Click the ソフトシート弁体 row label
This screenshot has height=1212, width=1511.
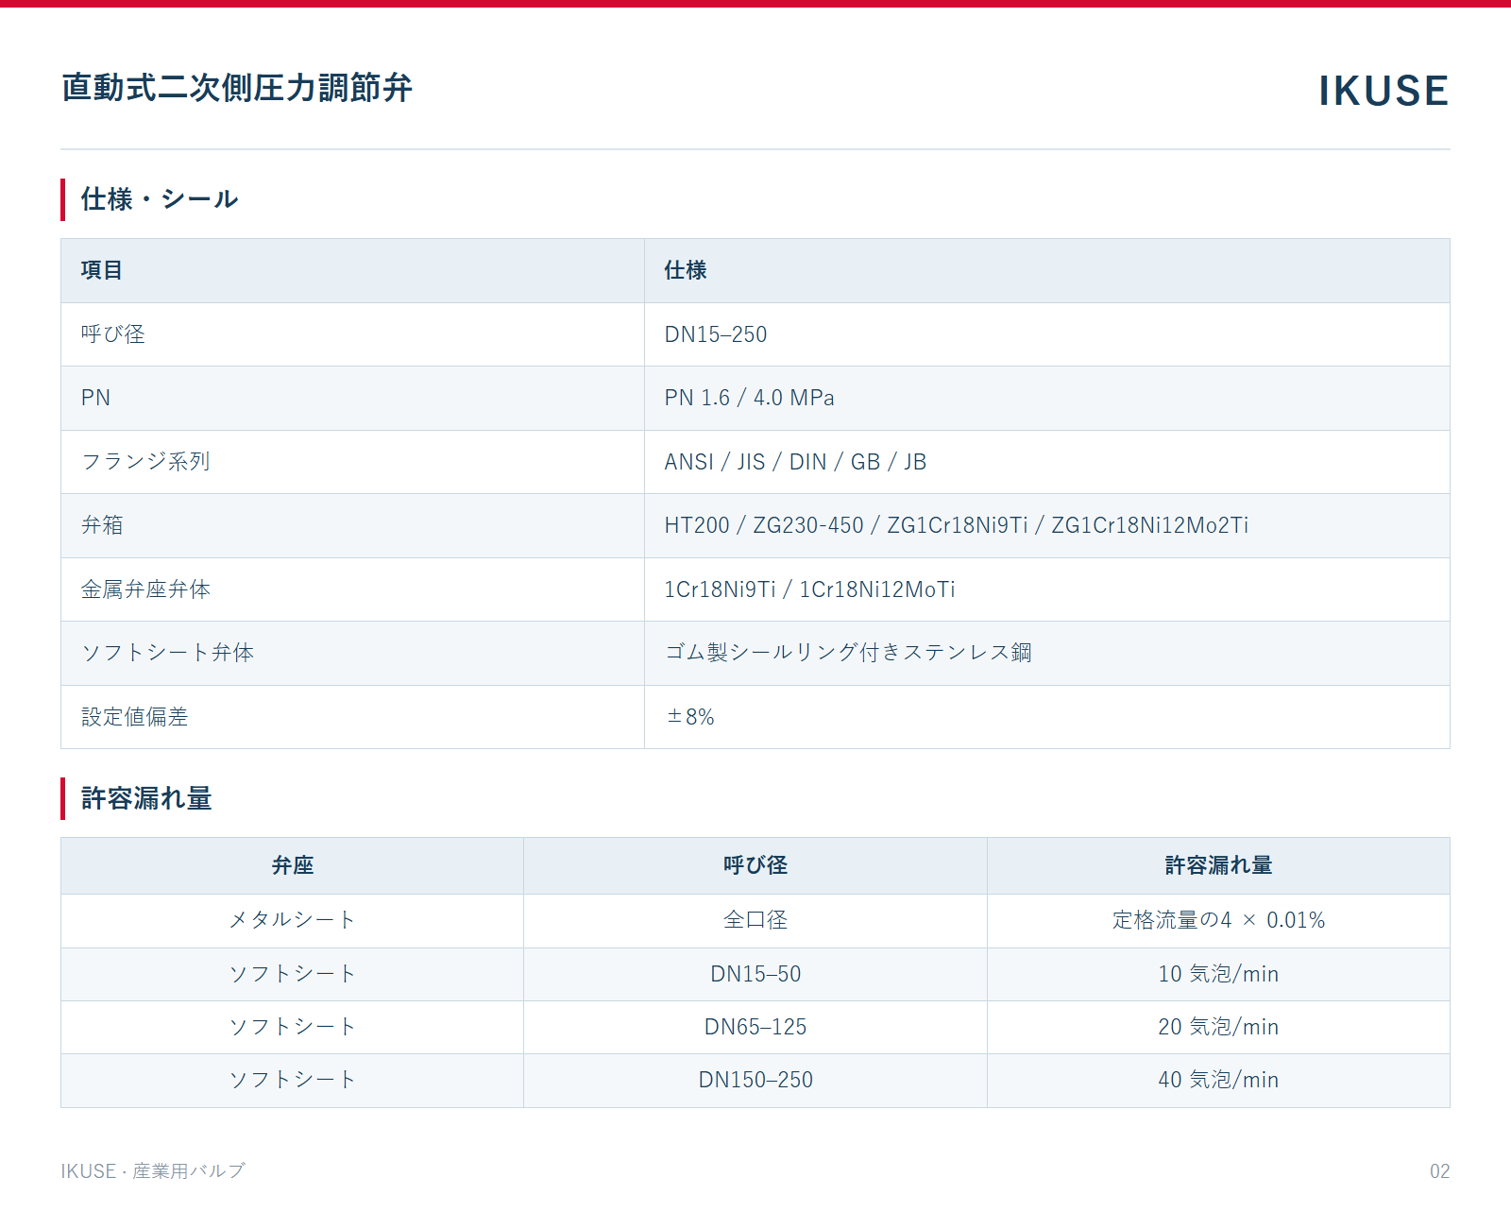[x=167, y=653]
